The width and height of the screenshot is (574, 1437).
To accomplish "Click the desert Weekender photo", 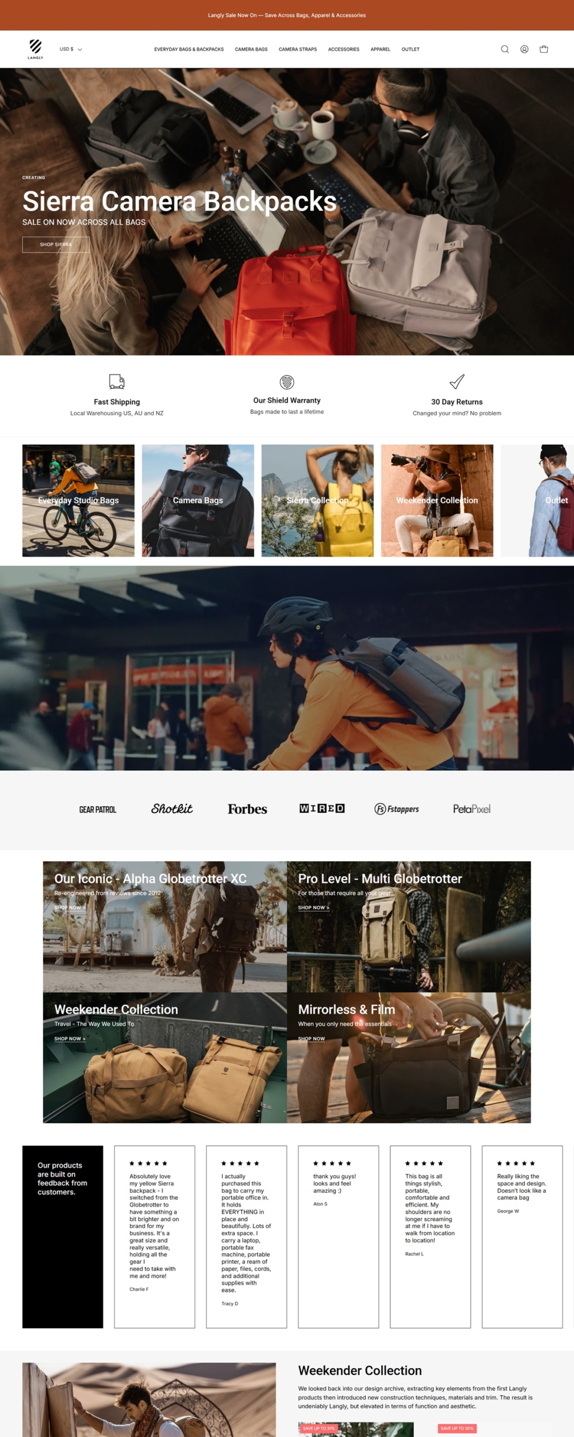I will click(x=149, y=1399).
